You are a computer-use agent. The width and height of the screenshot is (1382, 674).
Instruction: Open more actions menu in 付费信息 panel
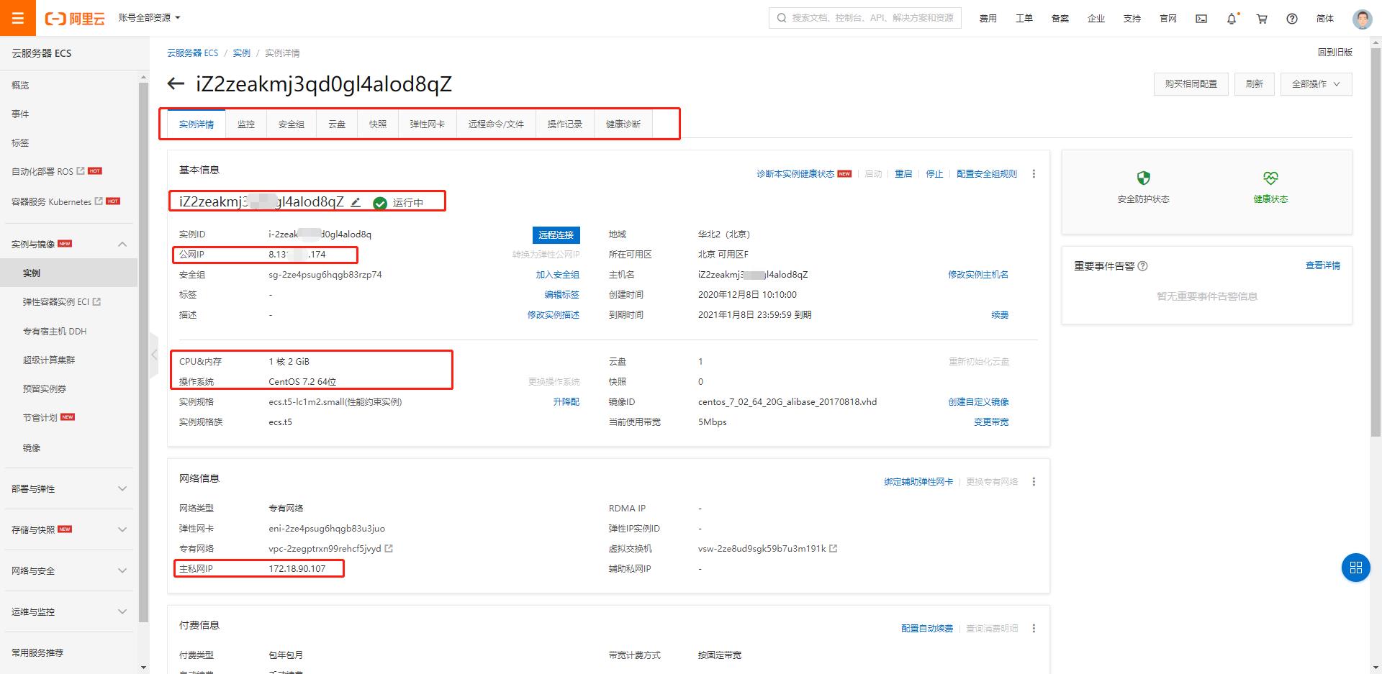click(1034, 629)
